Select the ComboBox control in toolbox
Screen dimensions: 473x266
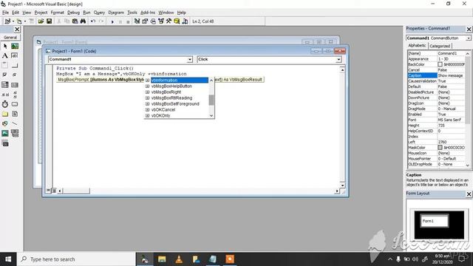point(5,85)
